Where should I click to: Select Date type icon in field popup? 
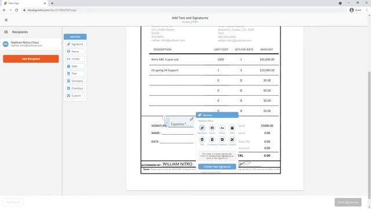pos(232,128)
